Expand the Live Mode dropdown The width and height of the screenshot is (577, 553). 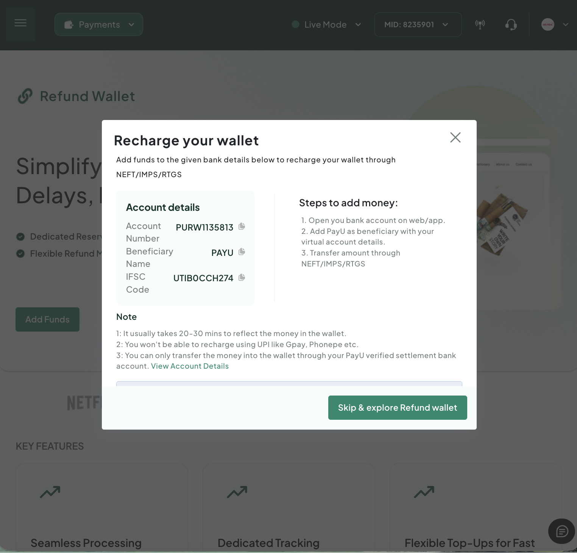358,25
